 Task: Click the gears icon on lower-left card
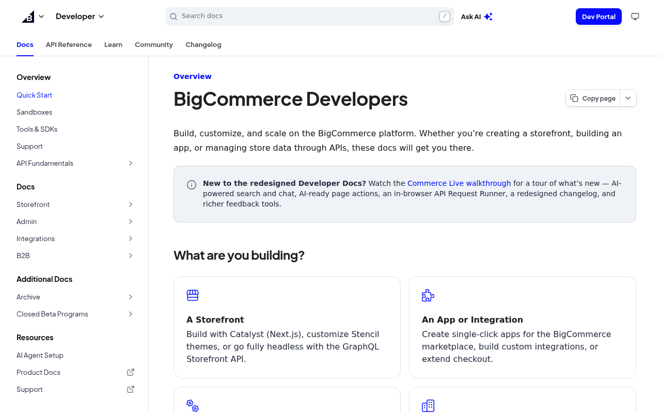click(x=193, y=406)
